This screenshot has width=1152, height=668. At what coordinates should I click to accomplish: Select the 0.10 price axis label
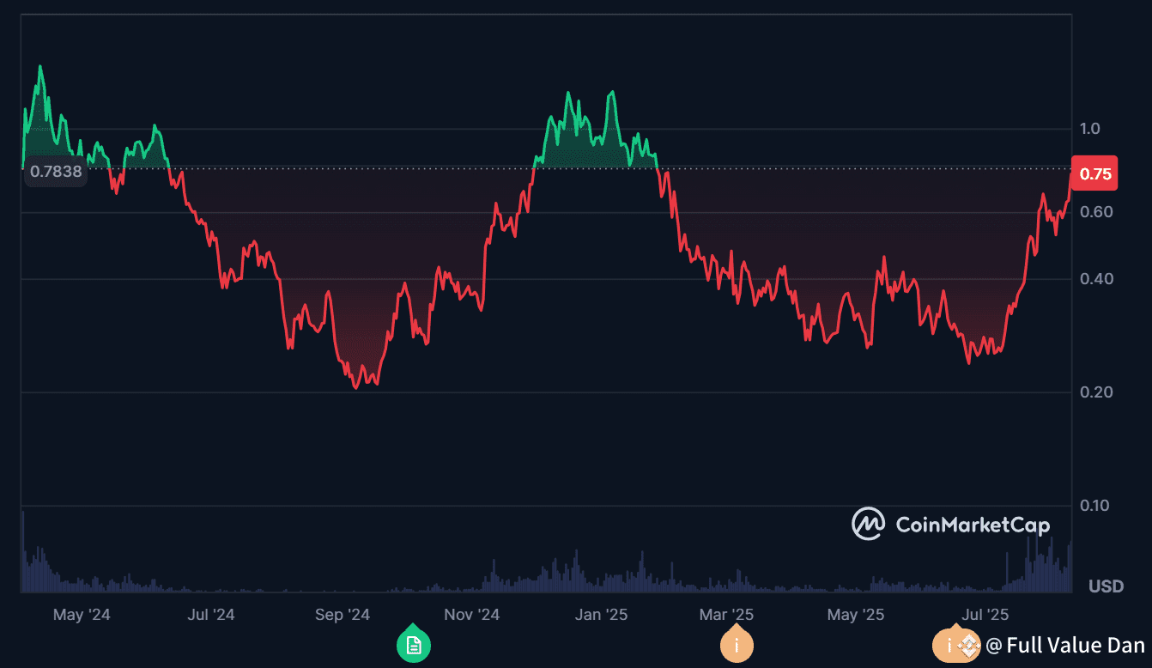1096,506
